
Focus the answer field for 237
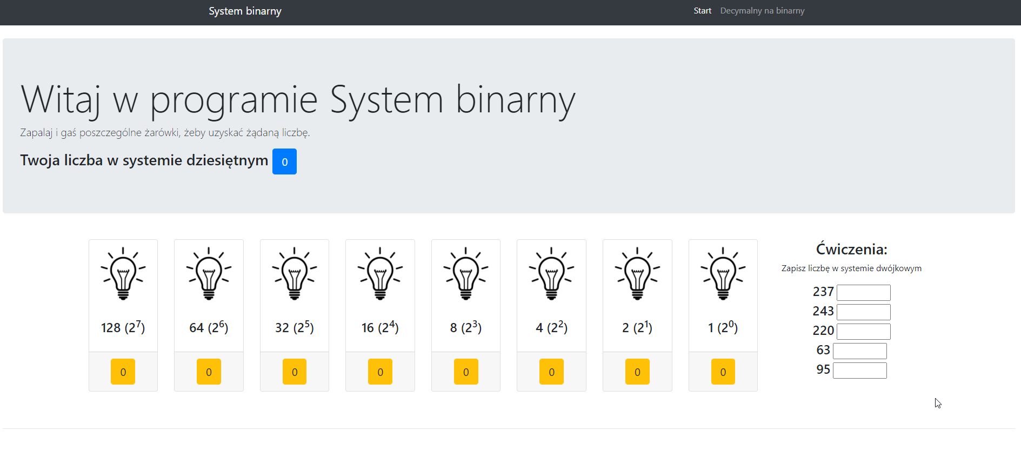863,293
